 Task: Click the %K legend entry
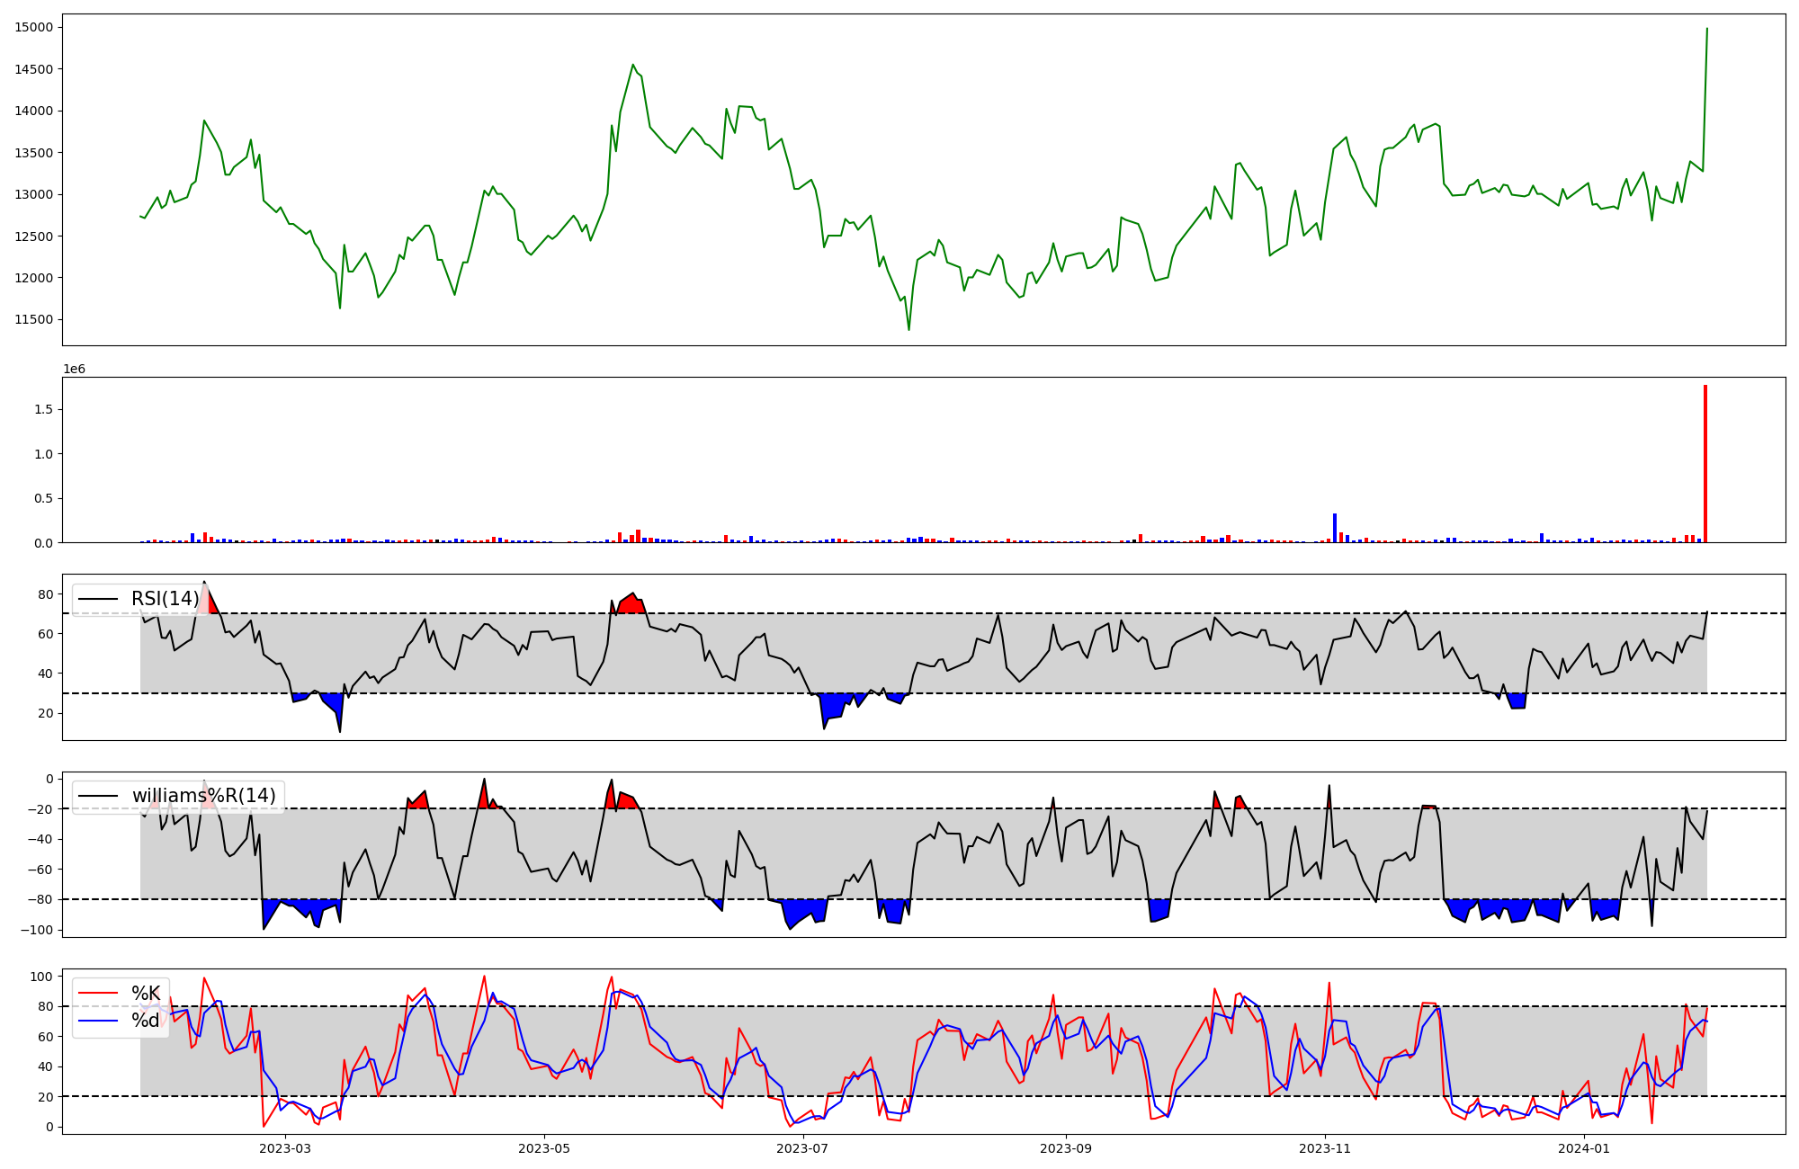[x=146, y=994]
